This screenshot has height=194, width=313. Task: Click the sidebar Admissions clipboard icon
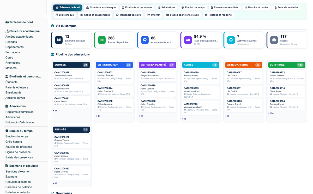[7, 106]
